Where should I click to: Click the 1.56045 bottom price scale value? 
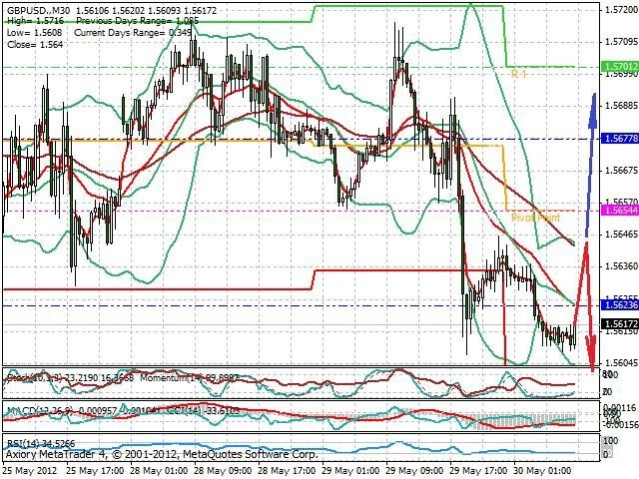(x=621, y=362)
